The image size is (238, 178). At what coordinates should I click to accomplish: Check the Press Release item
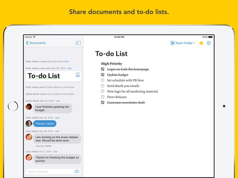(x=103, y=97)
